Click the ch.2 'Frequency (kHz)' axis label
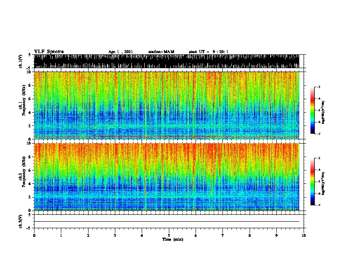The height and width of the screenshot is (264, 342). [24, 172]
